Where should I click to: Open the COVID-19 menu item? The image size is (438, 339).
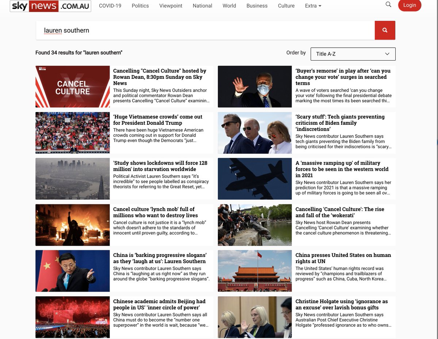point(110,6)
